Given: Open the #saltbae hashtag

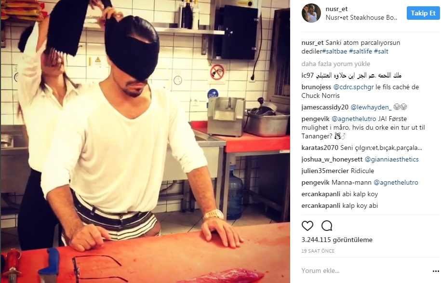Looking at the screenshot, I should click(334, 52).
